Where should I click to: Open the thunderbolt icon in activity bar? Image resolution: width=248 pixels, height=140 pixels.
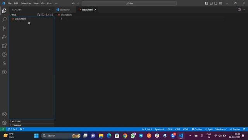point(4,72)
